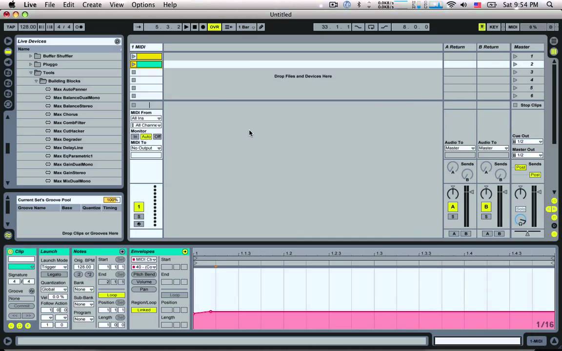Toggle the Groove Pool wave icon

(8, 235)
